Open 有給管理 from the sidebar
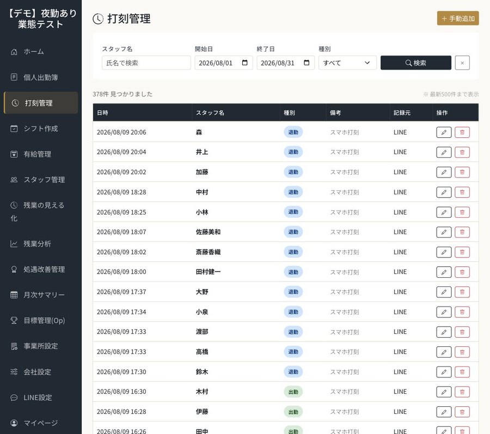The height and width of the screenshot is (434, 490). click(x=41, y=154)
